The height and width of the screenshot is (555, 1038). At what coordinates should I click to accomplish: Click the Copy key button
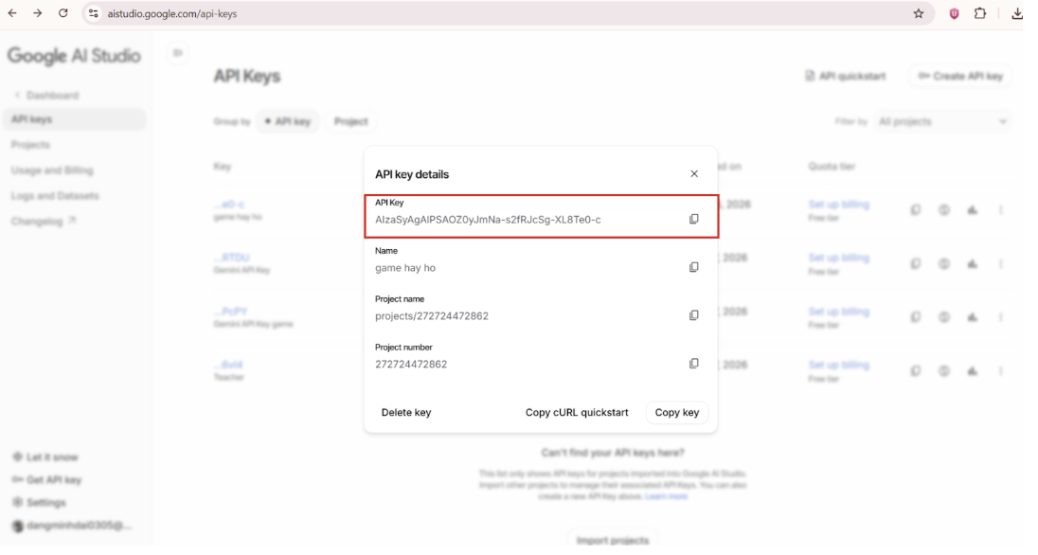pos(676,413)
